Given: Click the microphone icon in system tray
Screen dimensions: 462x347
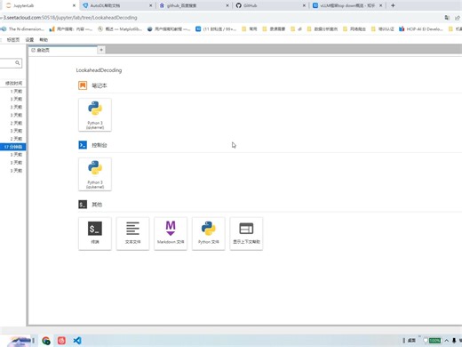Looking at the screenshot, I should tap(454, 341).
